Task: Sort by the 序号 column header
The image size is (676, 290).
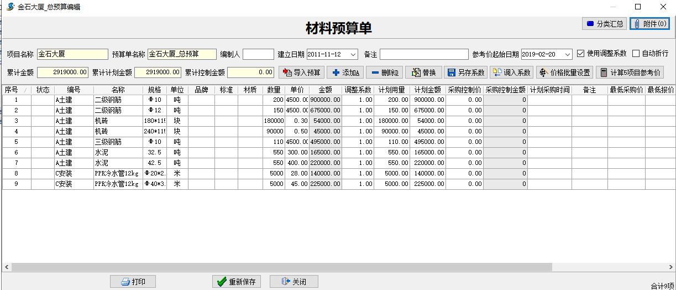Action: 12,90
